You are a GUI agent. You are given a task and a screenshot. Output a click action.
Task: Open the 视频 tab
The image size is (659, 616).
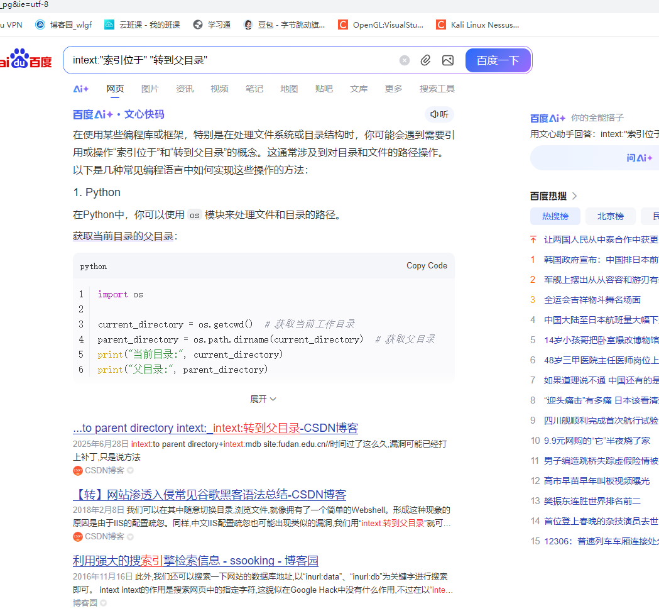(x=220, y=89)
